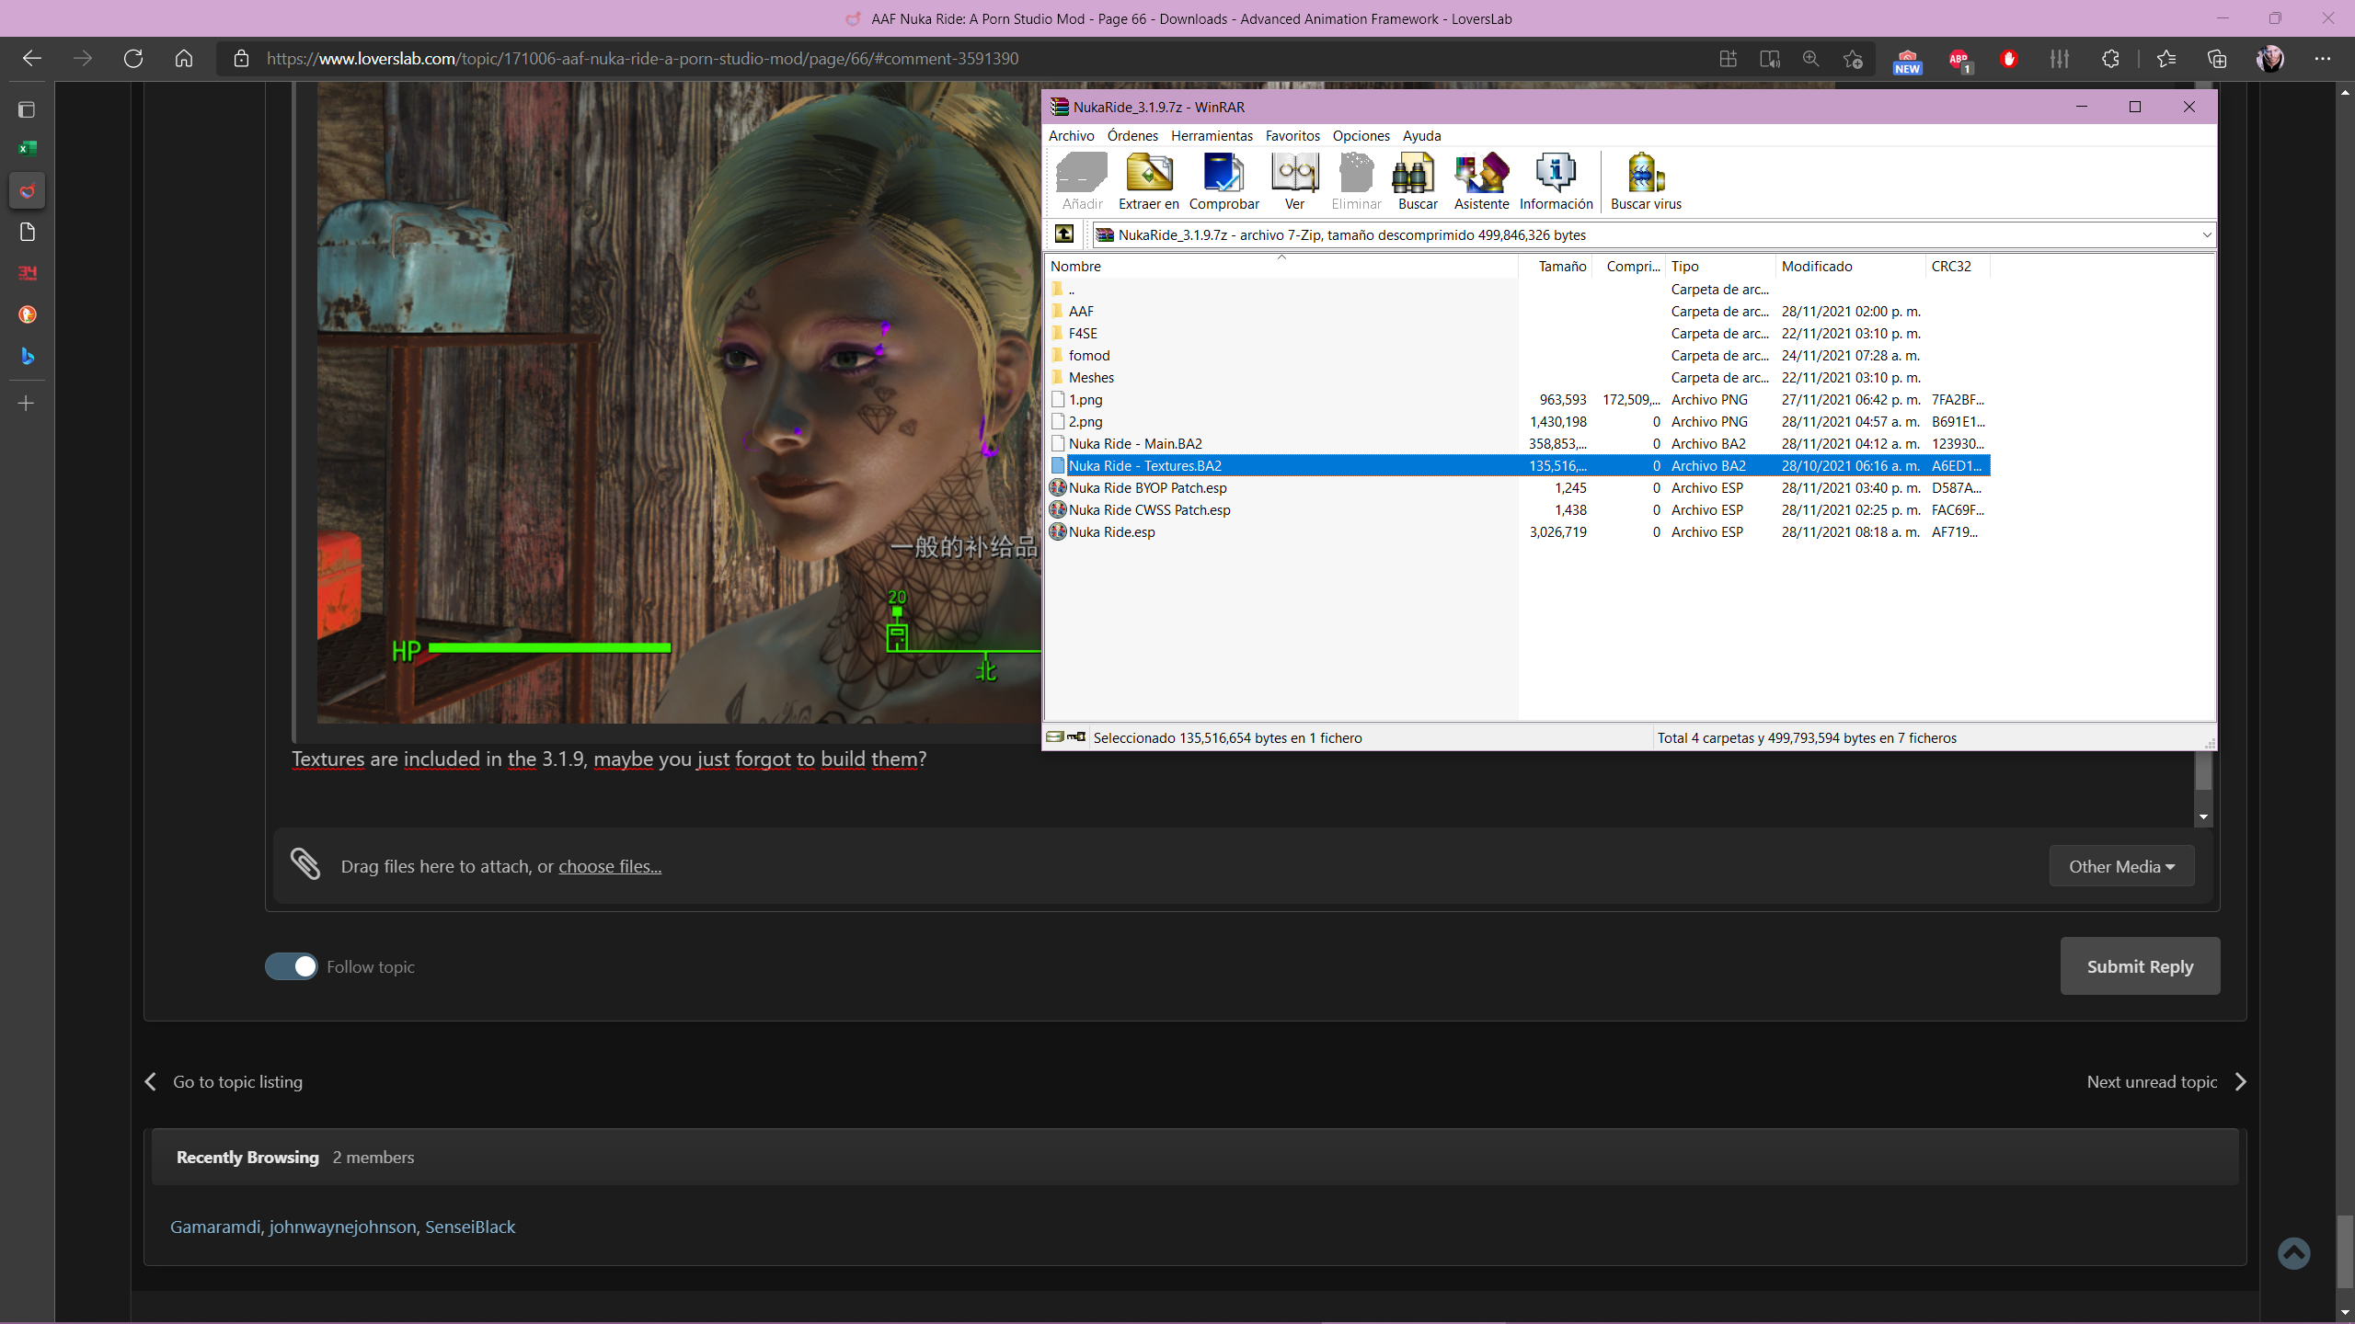Click the Comprobar toolbar icon
The height and width of the screenshot is (1324, 2355).
pyautogui.click(x=1223, y=181)
